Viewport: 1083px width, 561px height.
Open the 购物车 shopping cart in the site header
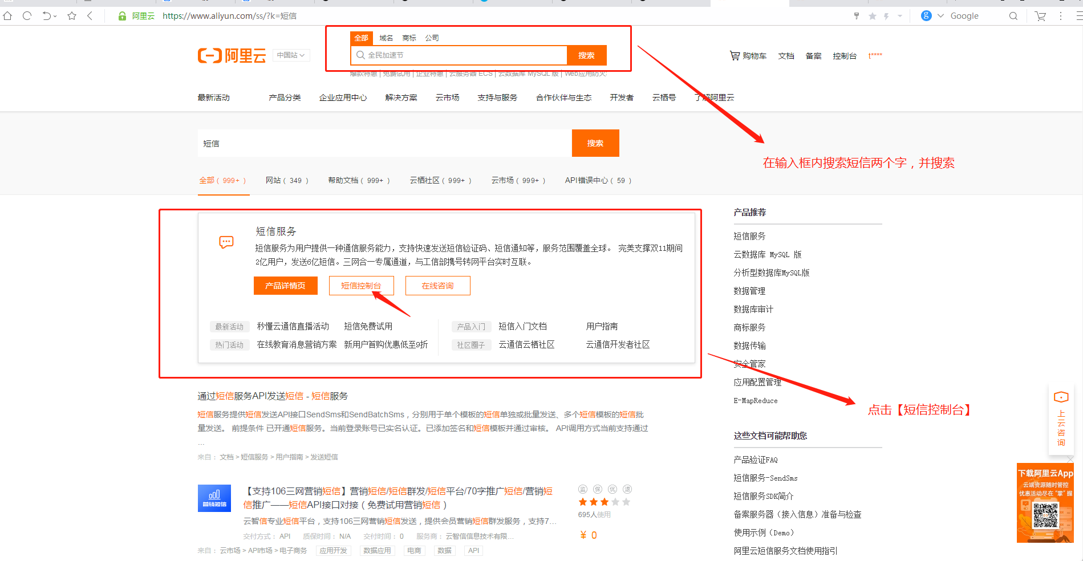pos(748,55)
